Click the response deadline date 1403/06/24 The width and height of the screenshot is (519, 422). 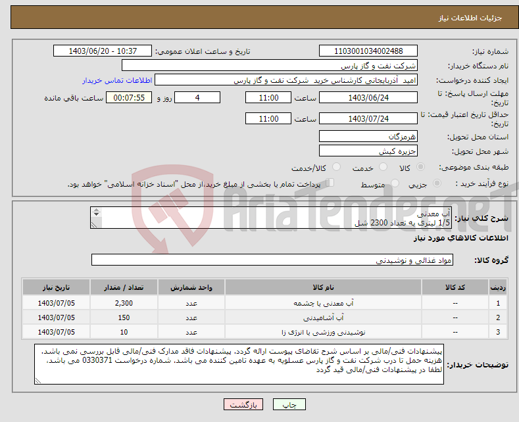point(368,97)
